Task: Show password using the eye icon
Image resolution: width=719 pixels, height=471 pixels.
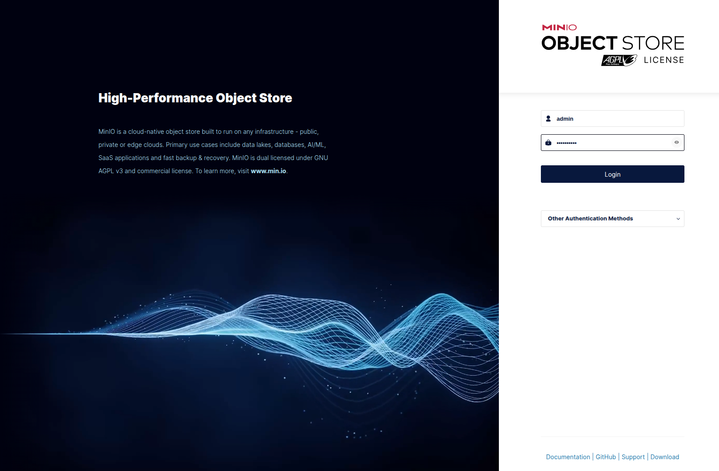Action: pyautogui.click(x=677, y=143)
